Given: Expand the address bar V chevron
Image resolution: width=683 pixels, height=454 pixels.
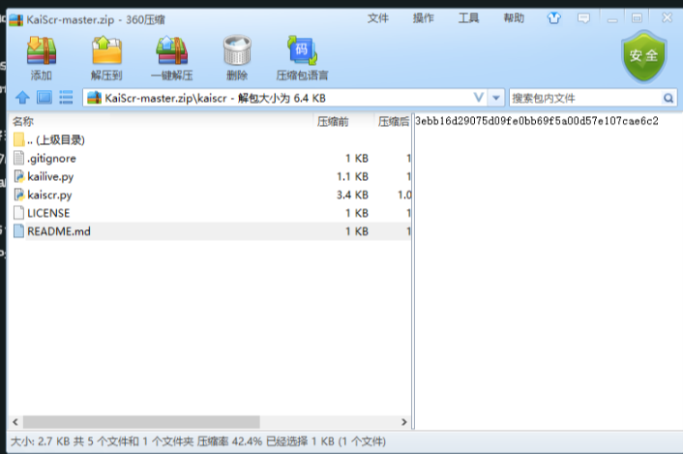Looking at the screenshot, I should pos(478,98).
